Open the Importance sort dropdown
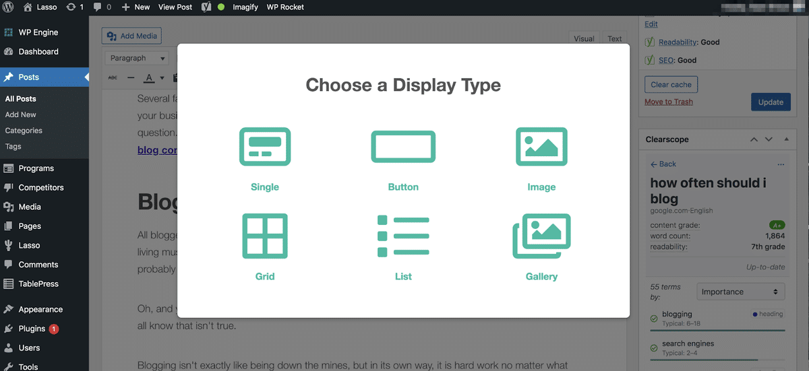The height and width of the screenshot is (371, 809). pos(740,292)
